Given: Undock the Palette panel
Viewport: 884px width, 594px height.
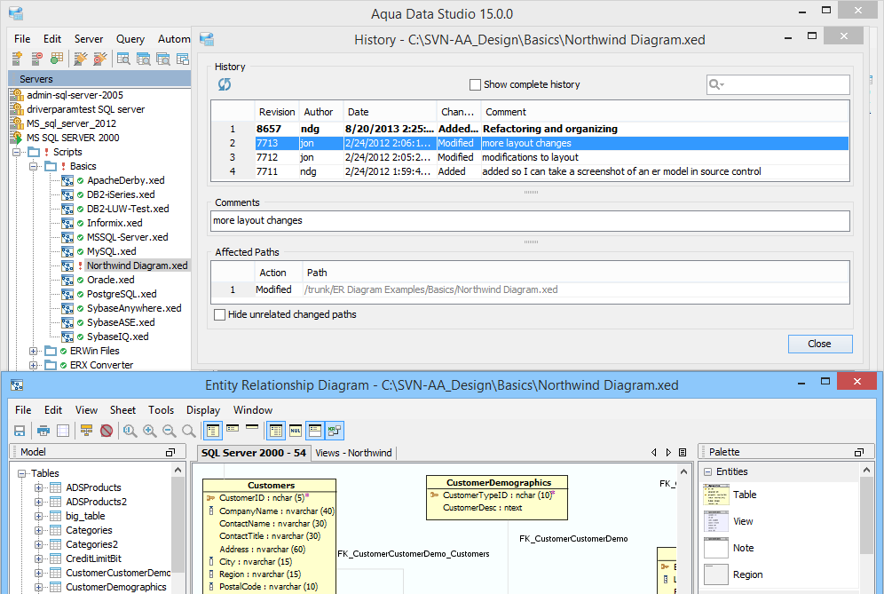Looking at the screenshot, I should [859, 453].
